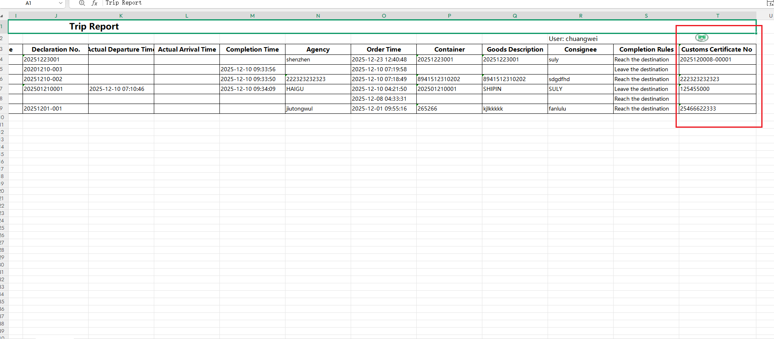
Task: Click the 'Trip Report' title cell
Action: pyautogui.click(x=94, y=27)
